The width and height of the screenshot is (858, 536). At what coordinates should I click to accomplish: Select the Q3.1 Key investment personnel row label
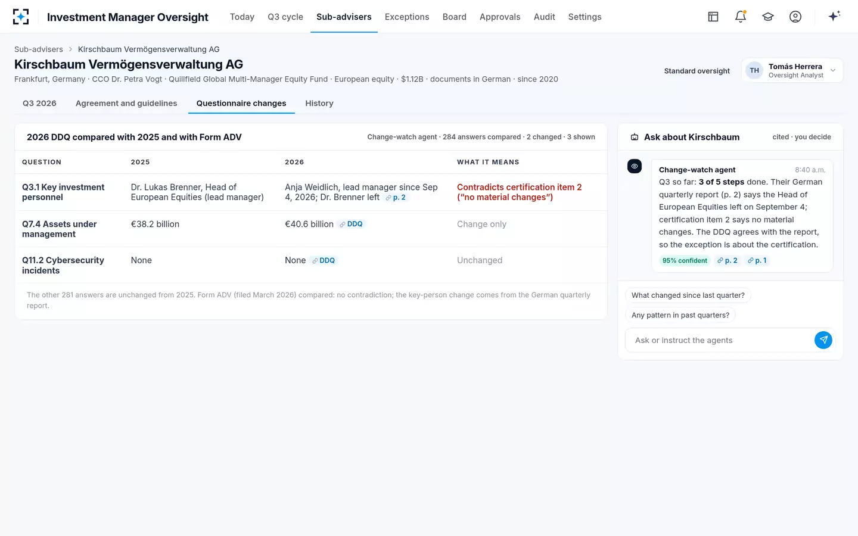click(63, 192)
